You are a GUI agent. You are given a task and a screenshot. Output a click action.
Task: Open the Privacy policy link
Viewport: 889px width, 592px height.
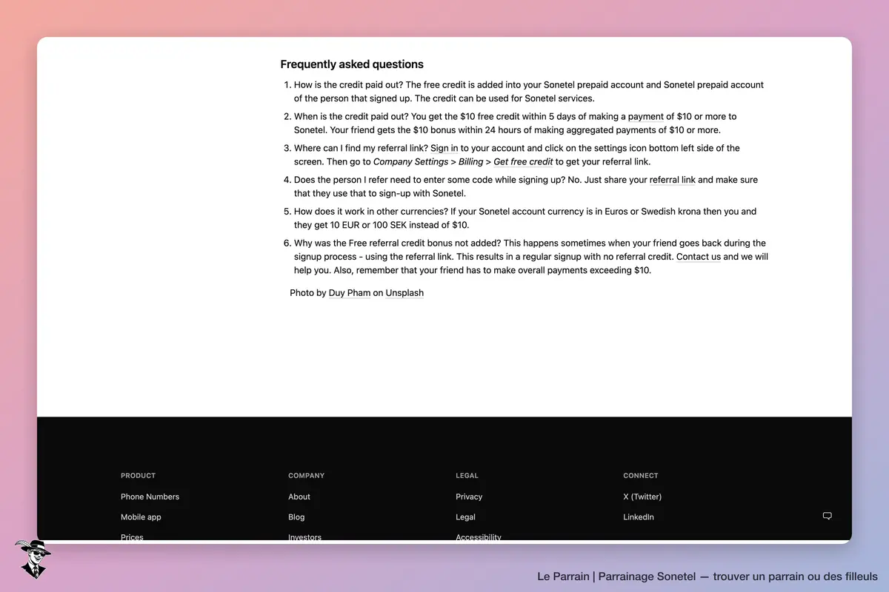[469, 497]
